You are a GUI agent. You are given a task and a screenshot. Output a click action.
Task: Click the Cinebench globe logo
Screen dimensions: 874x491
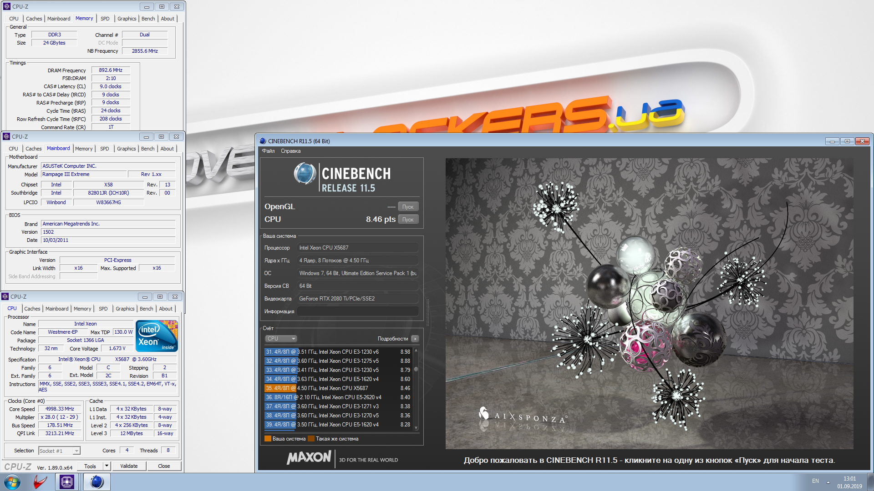pyautogui.click(x=305, y=174)
